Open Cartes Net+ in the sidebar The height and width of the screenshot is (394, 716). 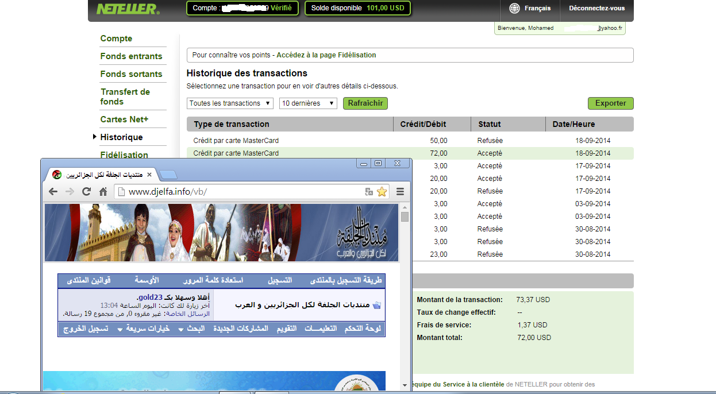(x=124, y=119)
